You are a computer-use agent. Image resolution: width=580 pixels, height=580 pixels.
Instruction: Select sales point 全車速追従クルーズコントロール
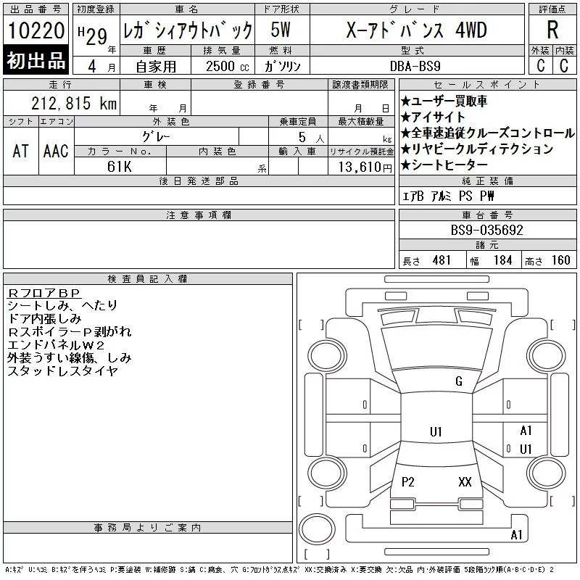tap(487, 133)
